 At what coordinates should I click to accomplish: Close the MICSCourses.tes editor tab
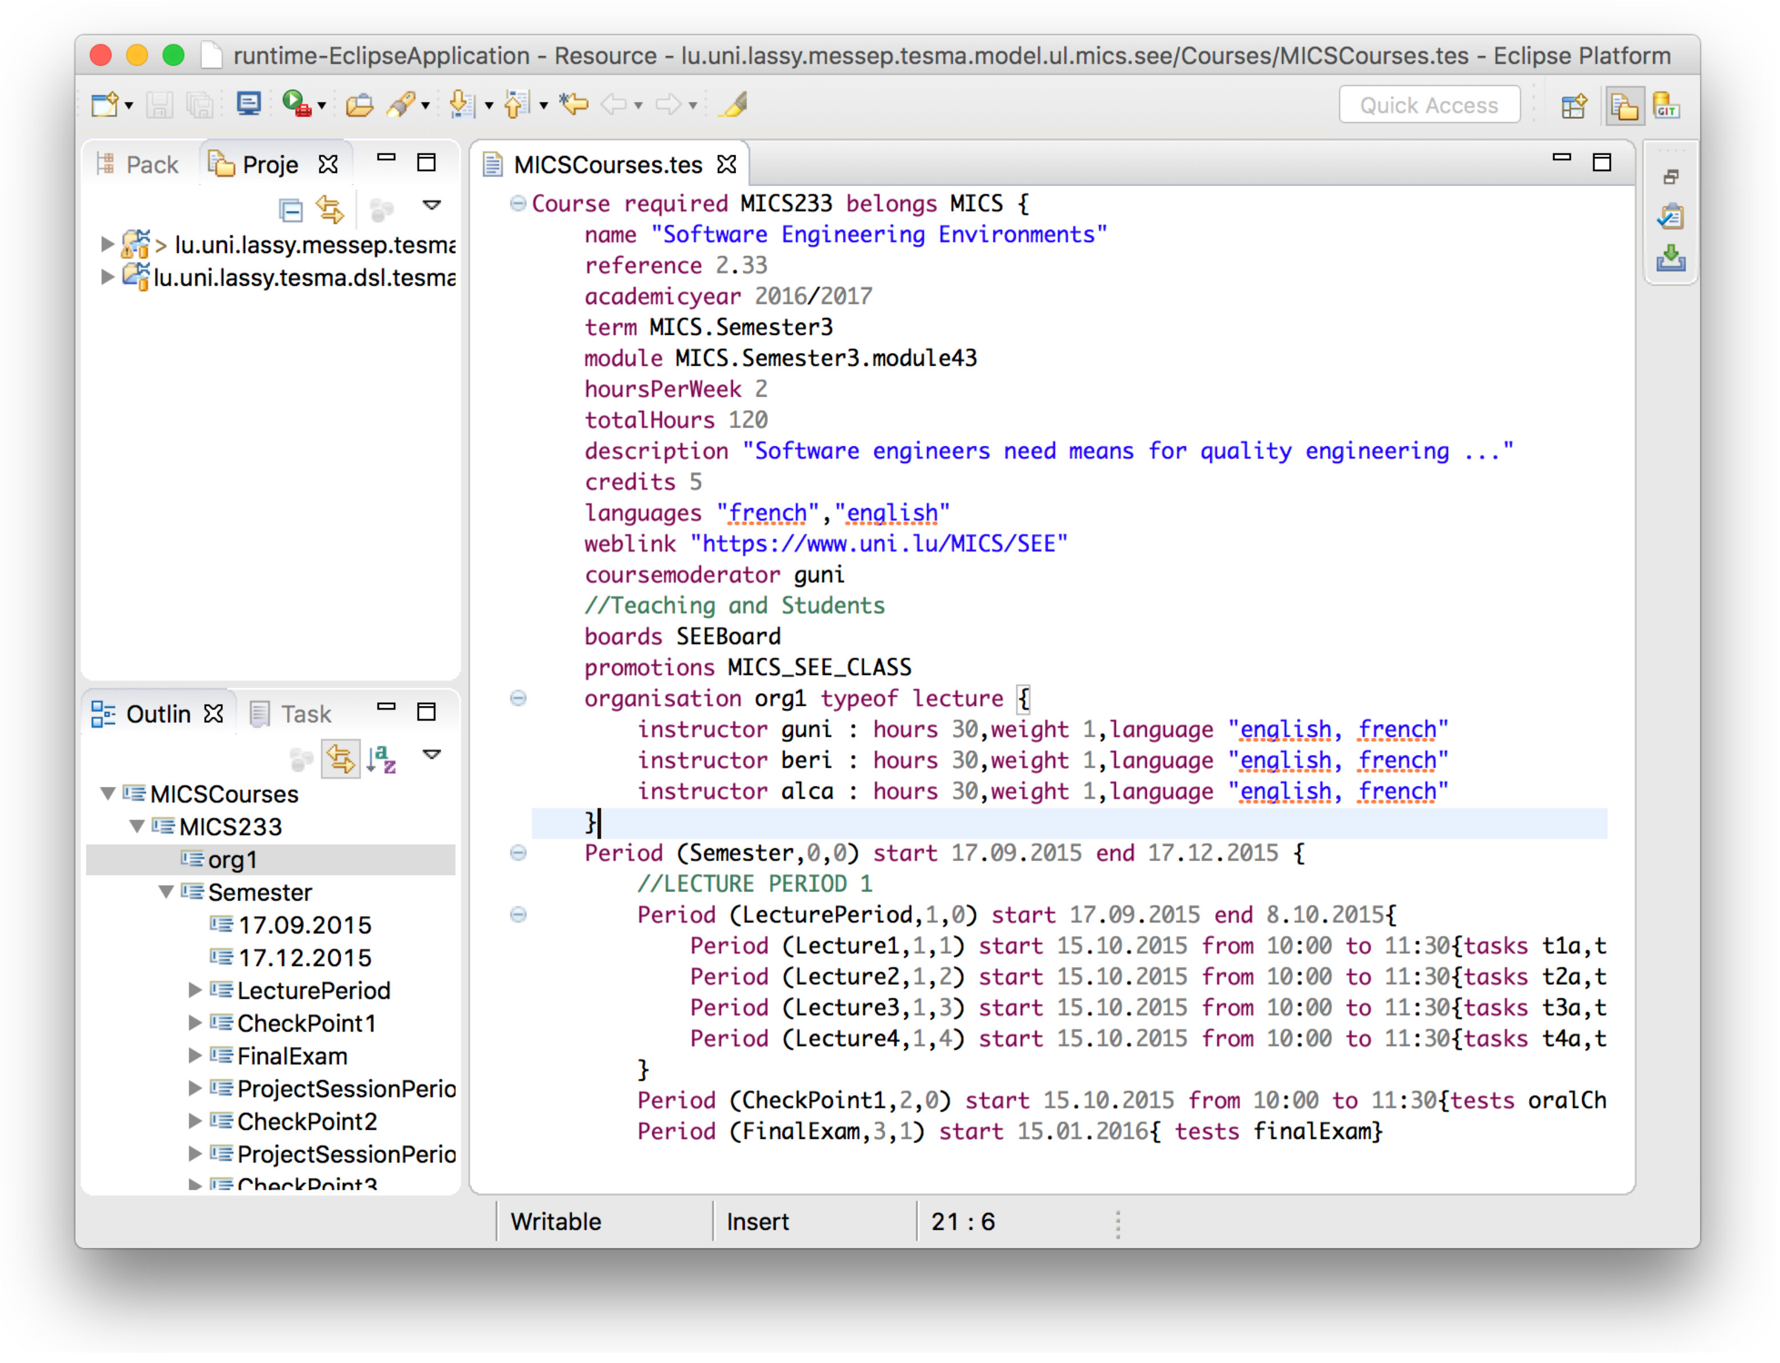pos(727,165)
